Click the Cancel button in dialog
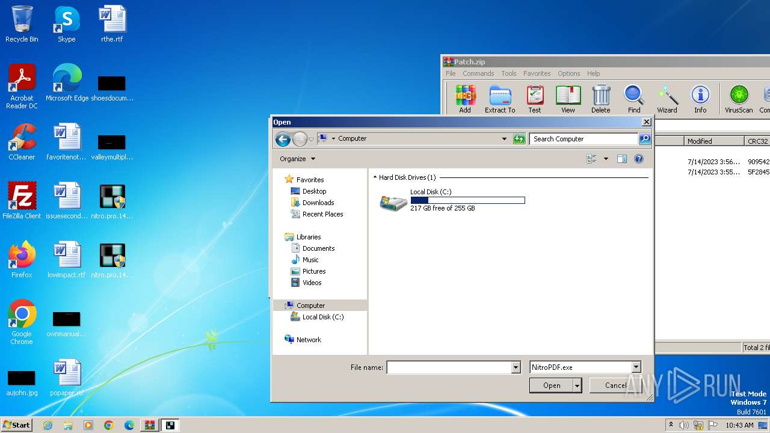This screenshot has width=770, height=433. [615, 386]
